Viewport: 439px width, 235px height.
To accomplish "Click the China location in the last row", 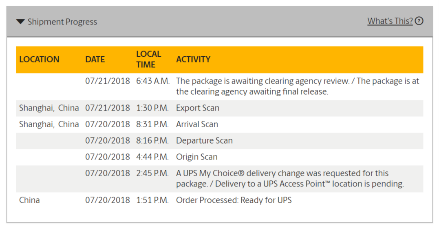I will point(29,200).
